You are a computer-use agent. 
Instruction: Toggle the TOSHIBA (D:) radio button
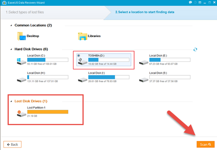click(x=79, y=55)
